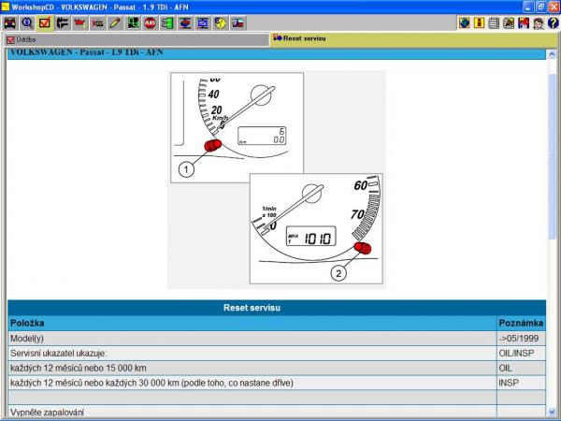Click the red and blue airbag icon
561x421 pixels.
(x=185, y=23)
